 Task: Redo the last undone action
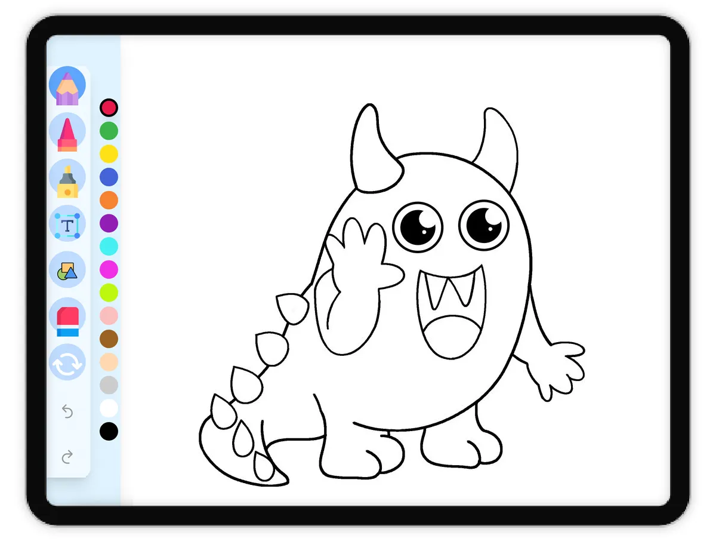(x=67, y=457)
